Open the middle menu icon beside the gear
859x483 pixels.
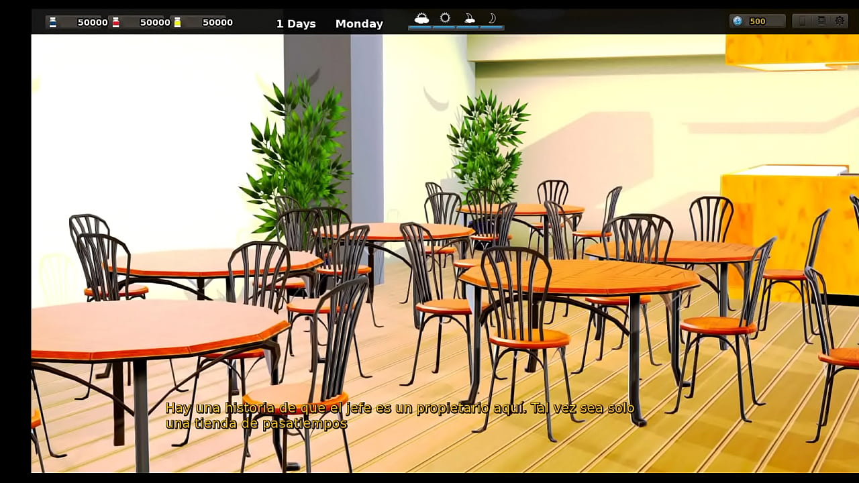coord(821,21)
